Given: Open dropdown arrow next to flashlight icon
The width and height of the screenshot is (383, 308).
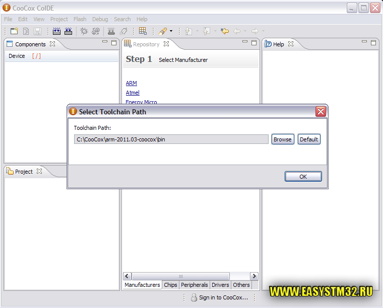Looking at the screenshot, I should (x=171, y=31).
